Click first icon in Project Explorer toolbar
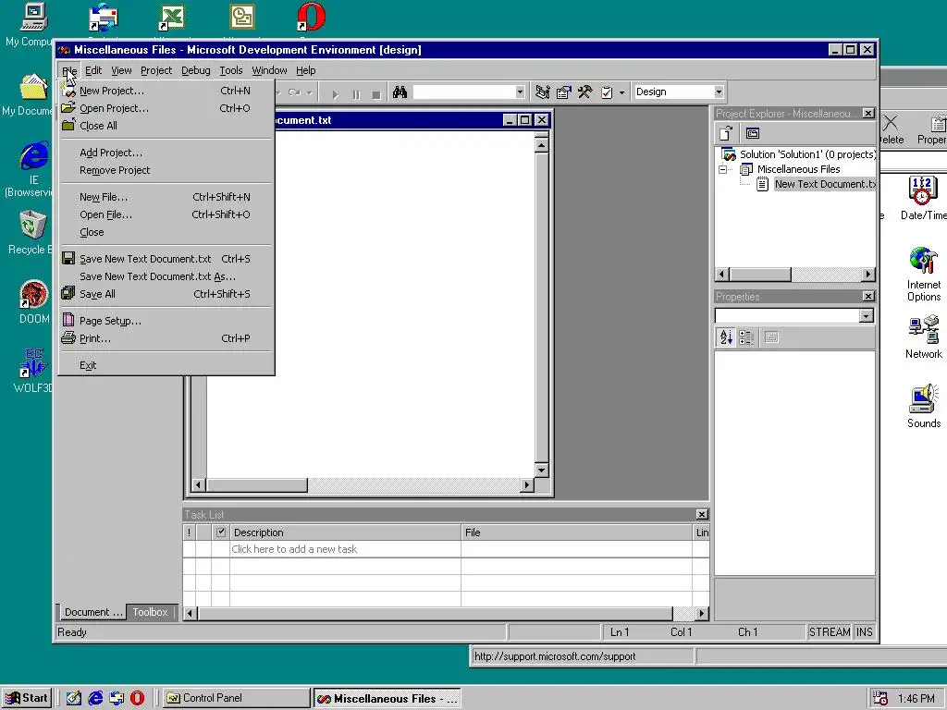 pos(726,133)
